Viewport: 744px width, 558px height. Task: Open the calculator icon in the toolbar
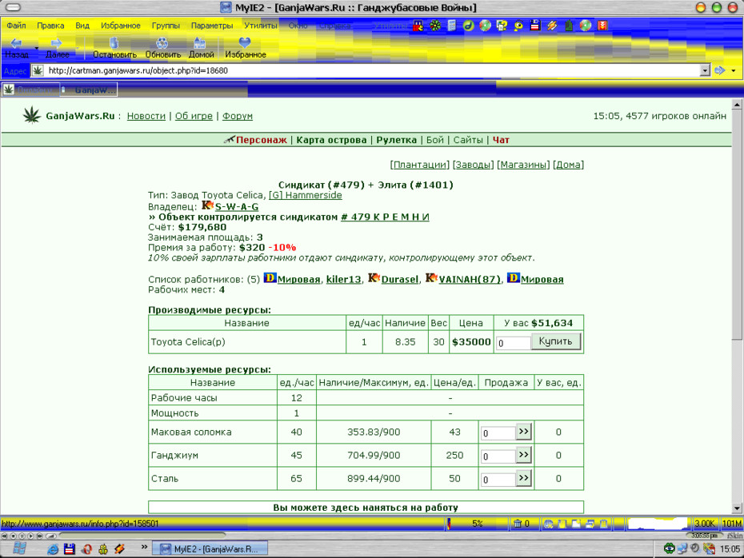pos(452,26)
